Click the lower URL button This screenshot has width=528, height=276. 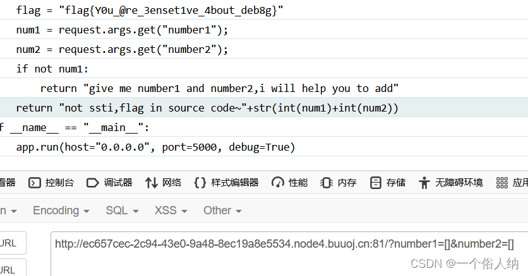pyautogui.click(x=12, y=268)
